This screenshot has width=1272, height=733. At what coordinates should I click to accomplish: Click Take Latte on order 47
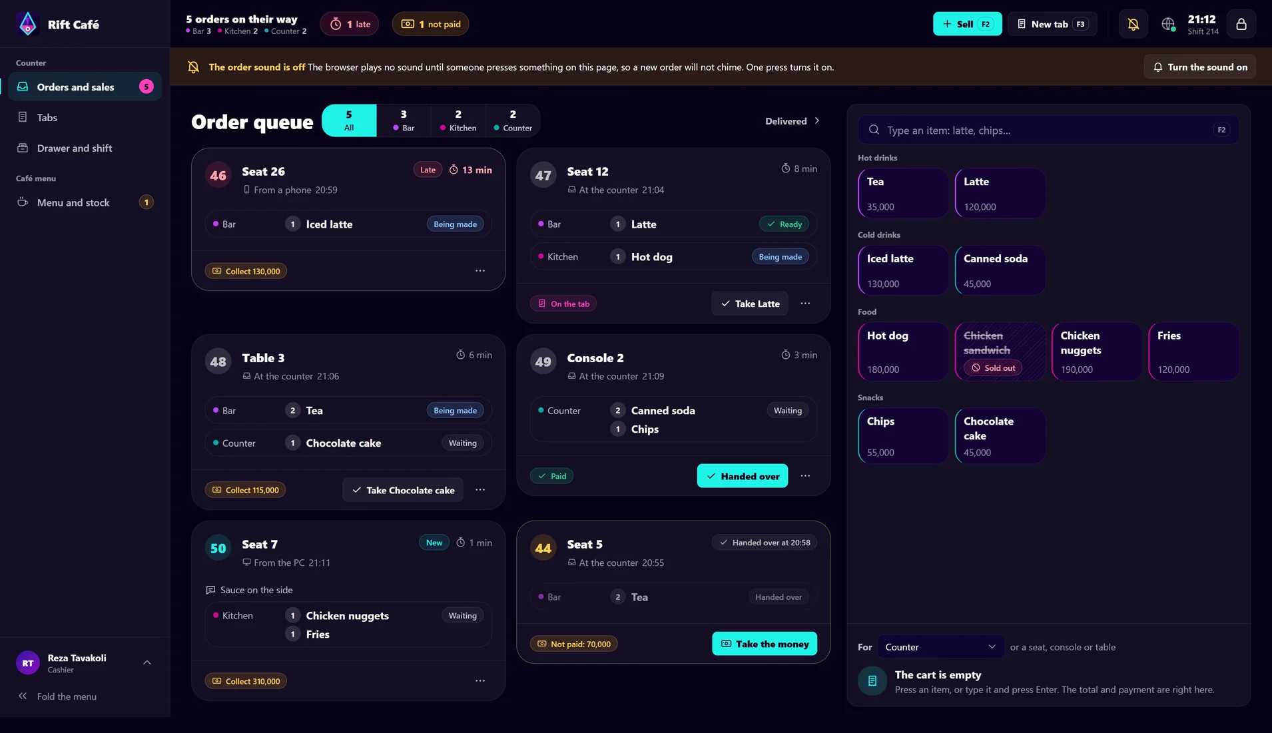[750, 304]
